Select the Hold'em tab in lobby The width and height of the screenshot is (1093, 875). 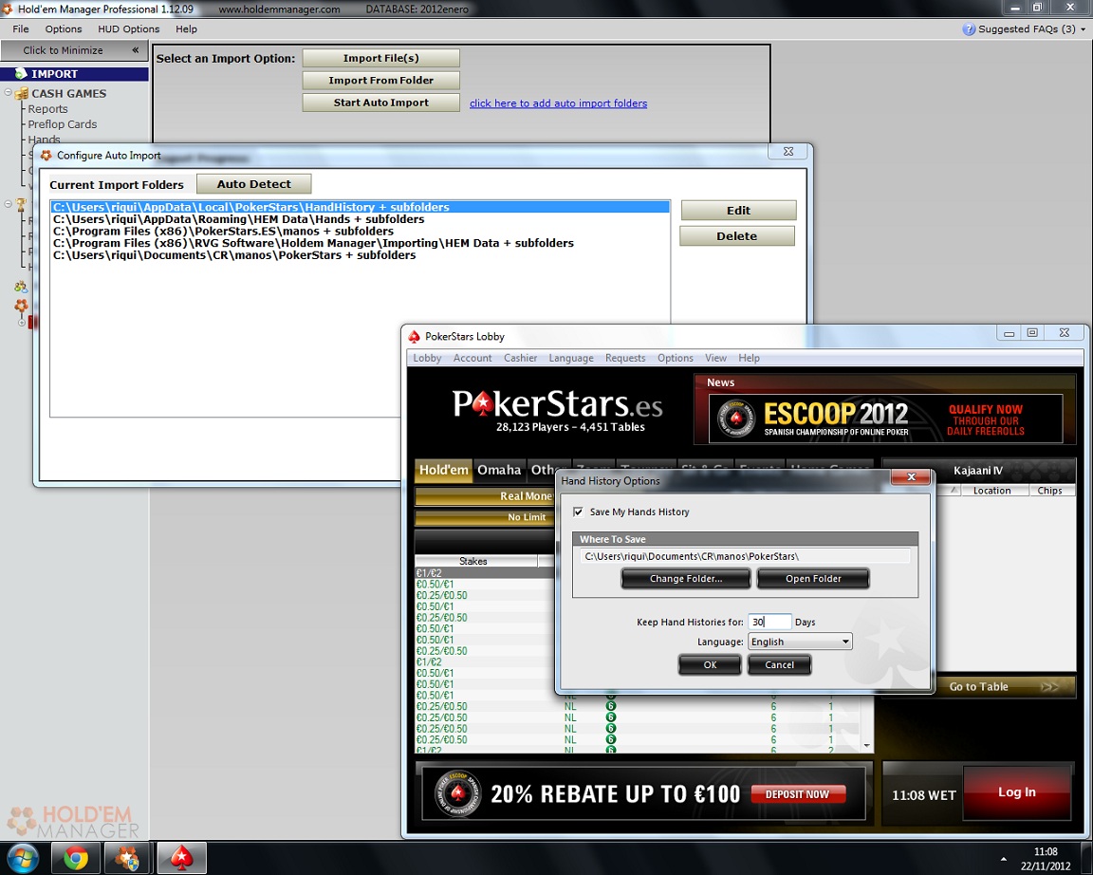443,470
